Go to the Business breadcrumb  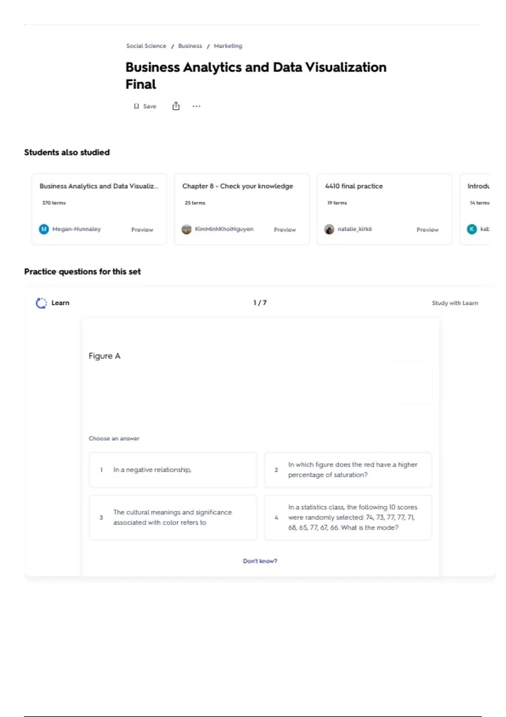click(x=190, y=46)
